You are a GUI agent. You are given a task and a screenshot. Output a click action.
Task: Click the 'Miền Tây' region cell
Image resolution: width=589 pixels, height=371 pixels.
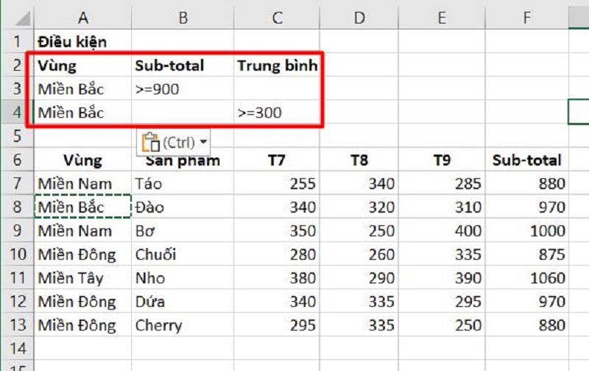(x=82, y=278)
